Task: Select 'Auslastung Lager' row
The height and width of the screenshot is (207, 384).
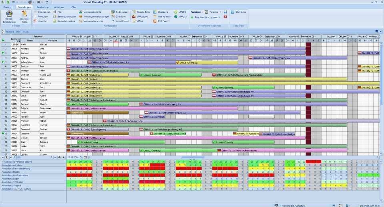Action: tap(33, 179)
